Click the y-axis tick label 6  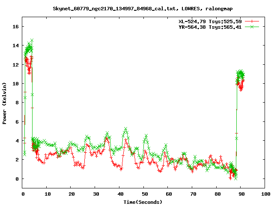click(17, 122)
